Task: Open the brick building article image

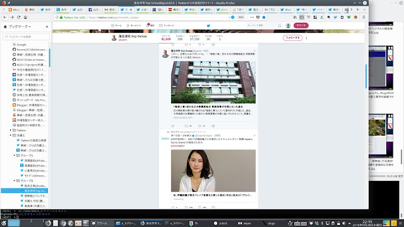Action: point(213,82)
